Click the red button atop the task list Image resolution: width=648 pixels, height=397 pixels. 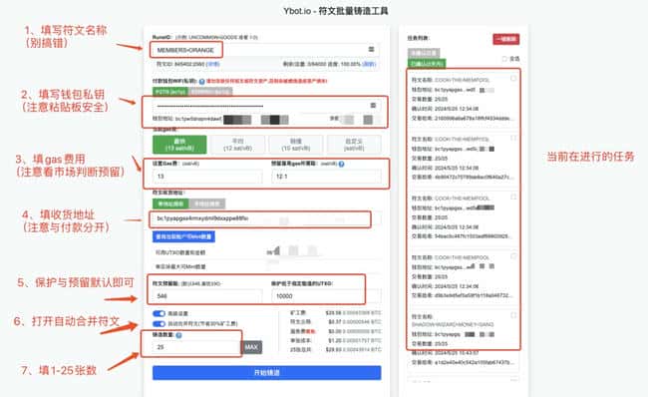point(506,39)
